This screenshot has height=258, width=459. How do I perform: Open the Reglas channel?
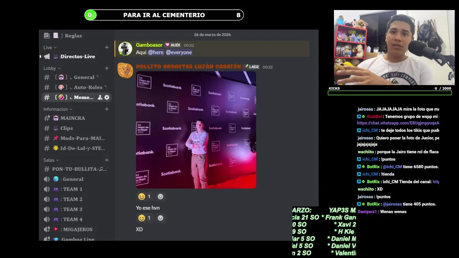74,35
